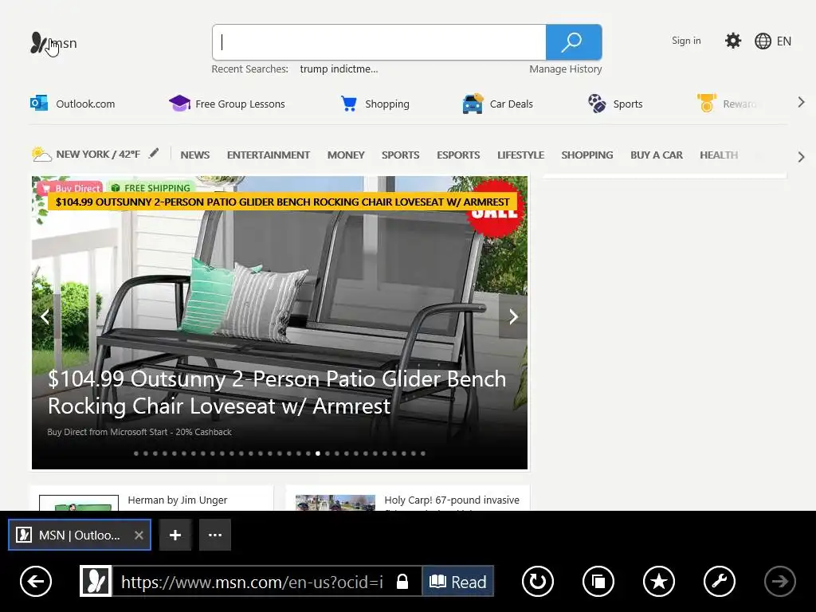Screen dimensions: 816x612
Task: Open the Outsunny Glider Bench headline
Action: (x=277, y=392)
